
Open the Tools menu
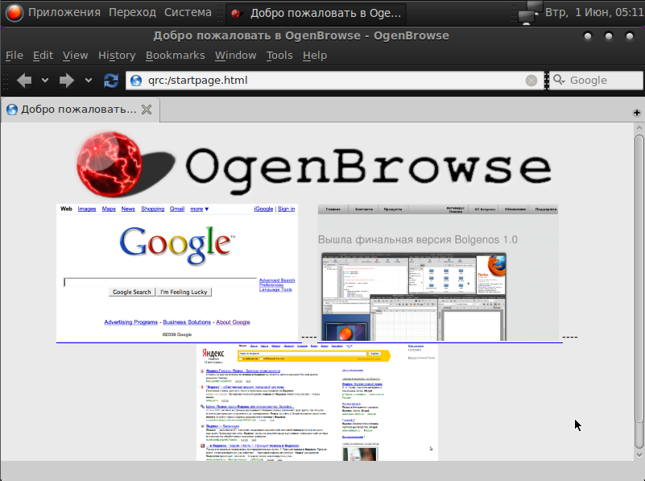click(x=279, y=55)
